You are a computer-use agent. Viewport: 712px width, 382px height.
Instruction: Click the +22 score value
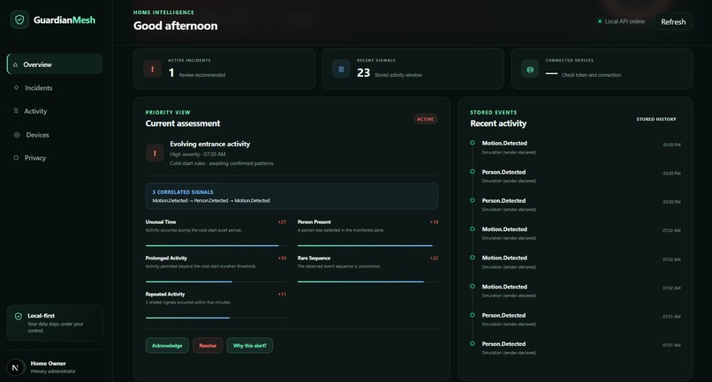pos(434,258)
